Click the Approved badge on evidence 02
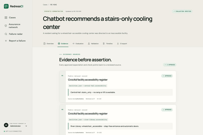Image resolution: width=203 pixels, height=135 pixels. click(167, 110)
